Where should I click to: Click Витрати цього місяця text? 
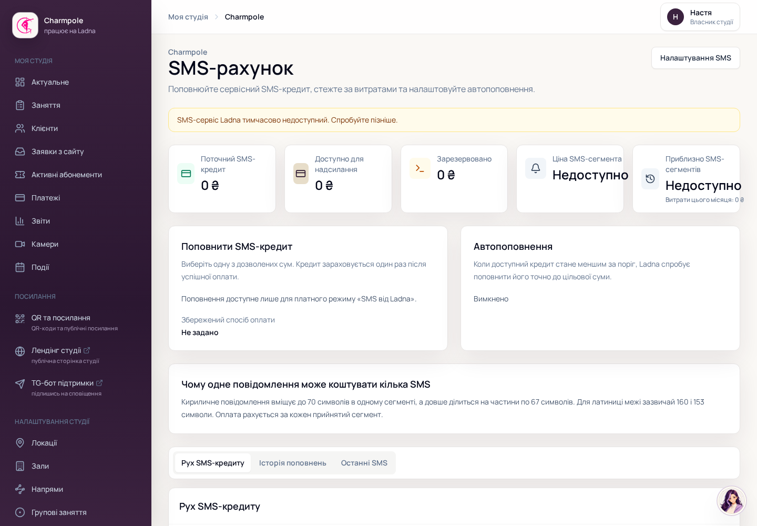[x=704, y=200]
